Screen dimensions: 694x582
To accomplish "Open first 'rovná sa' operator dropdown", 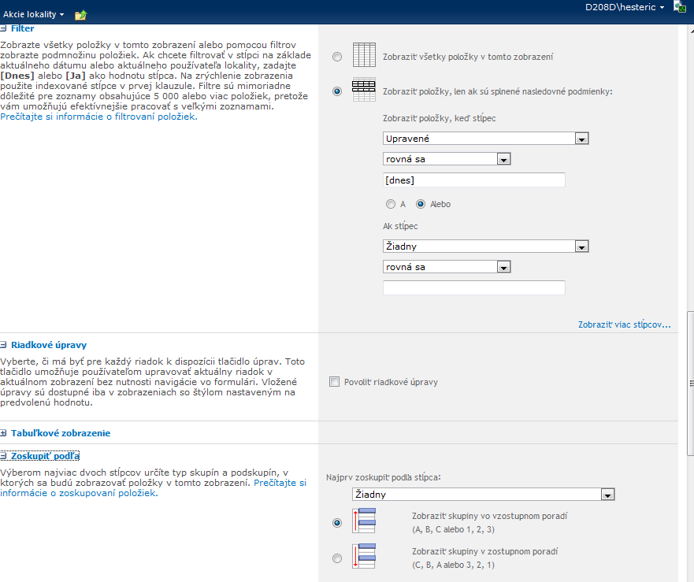I will point(447,159).
